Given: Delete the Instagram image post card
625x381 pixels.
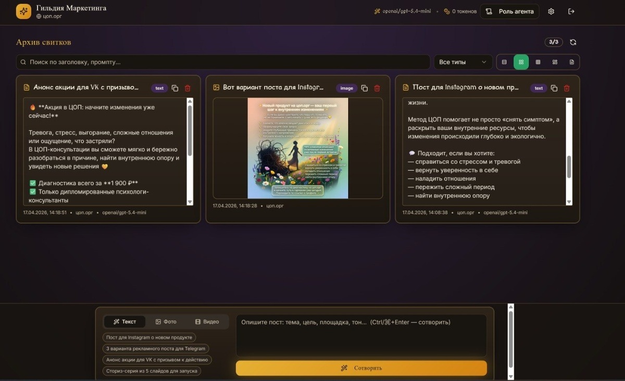Looking at the screenshot, I should (377, 88).
